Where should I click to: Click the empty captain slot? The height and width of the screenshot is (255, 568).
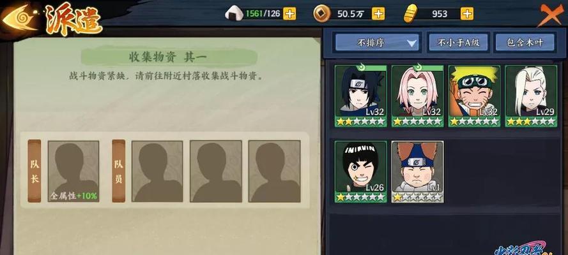73,171
